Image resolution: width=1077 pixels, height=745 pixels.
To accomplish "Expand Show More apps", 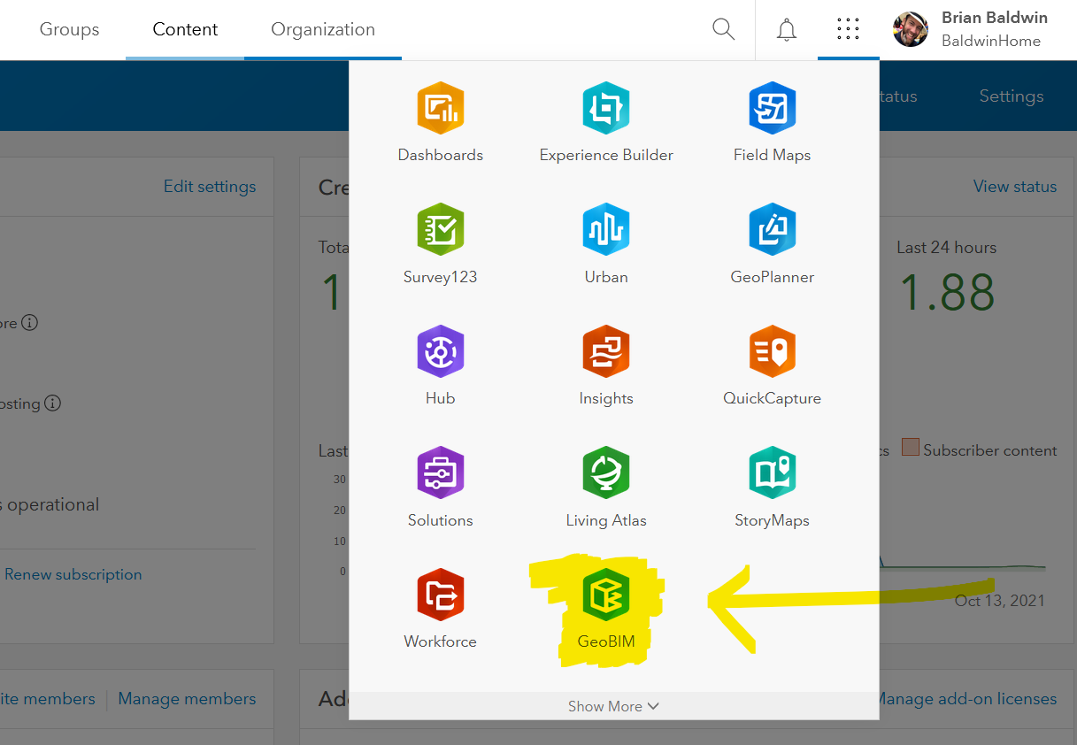I will tap(613, 706).
